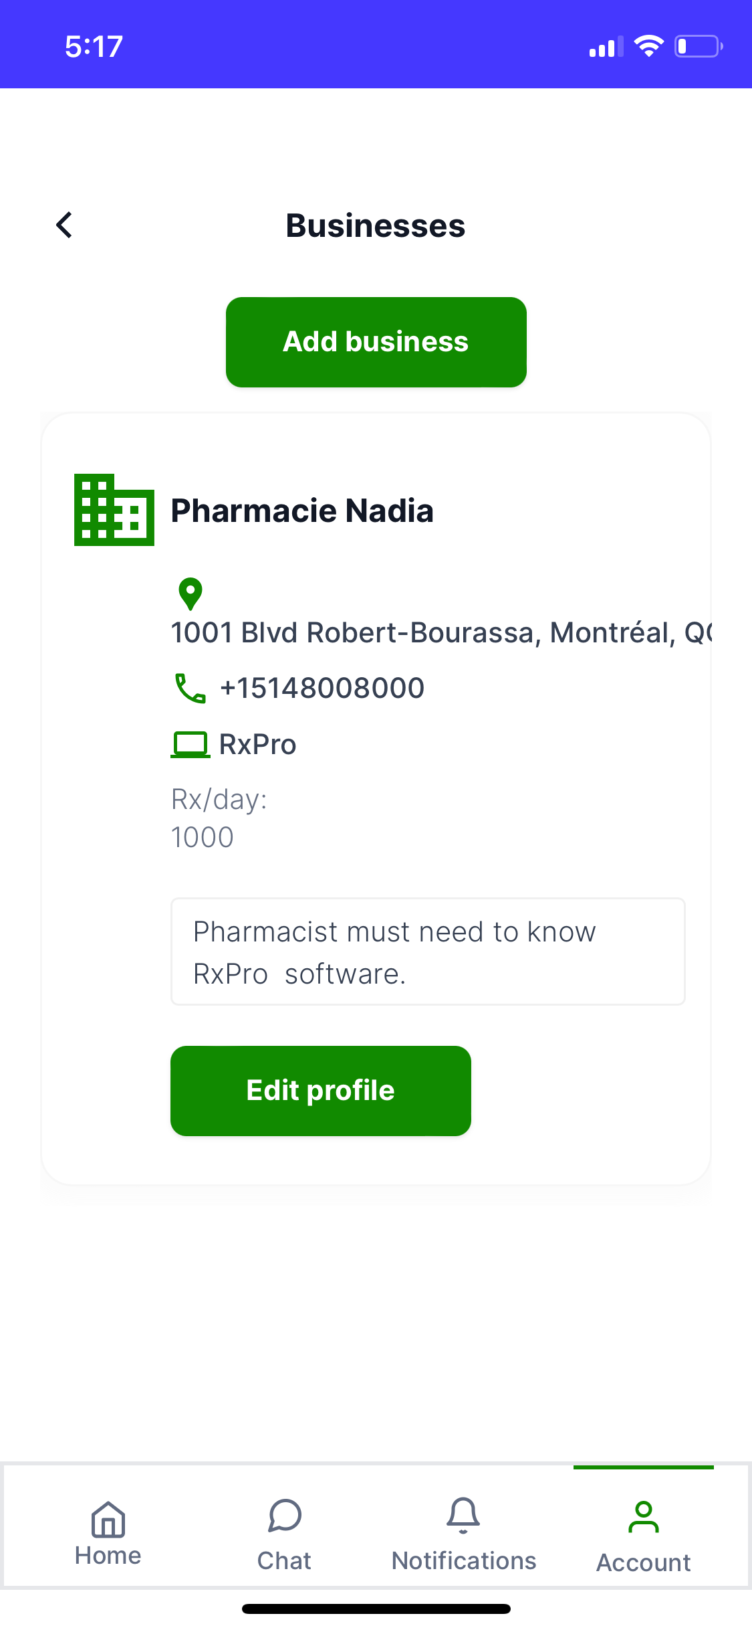This screenshot has height=1630, width=752.
Task: Tap the green phone icon
Action: (x=190, y=688)
